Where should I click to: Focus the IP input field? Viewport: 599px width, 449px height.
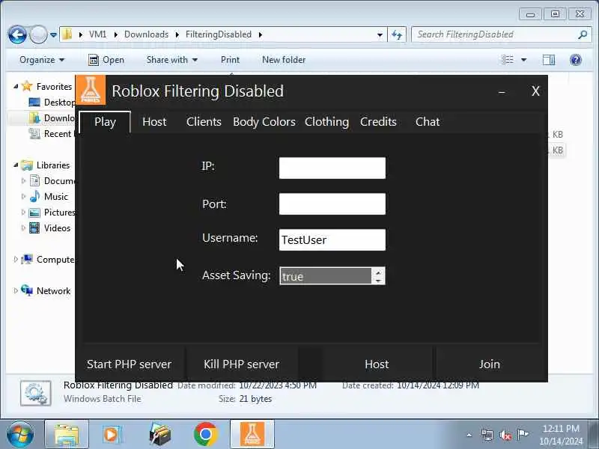tap(332, 168)
